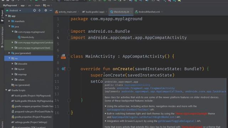Click the override gutter icon on line 9
The height and width of the screenshot is (128, 228).
(63, 69)
